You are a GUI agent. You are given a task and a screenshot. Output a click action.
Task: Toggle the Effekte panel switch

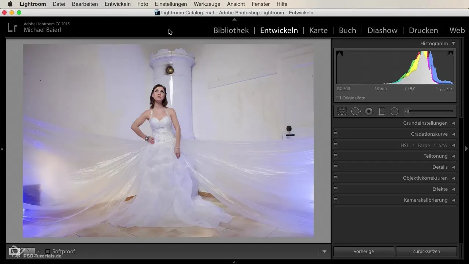[x=335, y=189]
